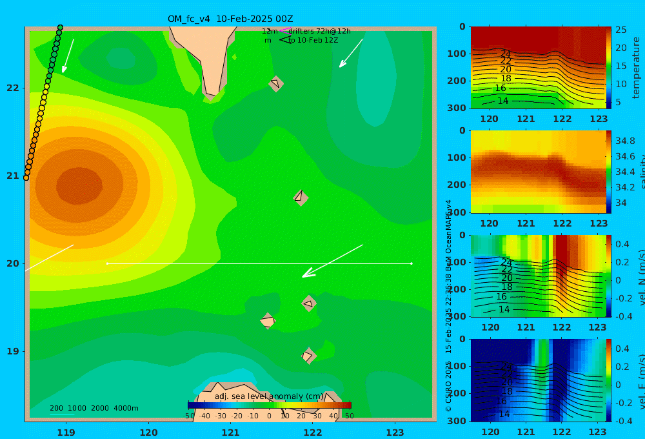Click the bottom orange drifter track circle

26,178
